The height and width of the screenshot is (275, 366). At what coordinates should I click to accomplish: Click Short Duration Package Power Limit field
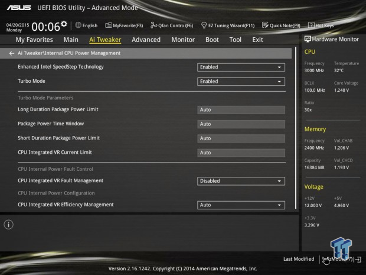(x=241, y=138)
